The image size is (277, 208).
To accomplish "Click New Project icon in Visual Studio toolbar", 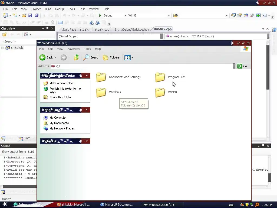I will coord(5,15).
